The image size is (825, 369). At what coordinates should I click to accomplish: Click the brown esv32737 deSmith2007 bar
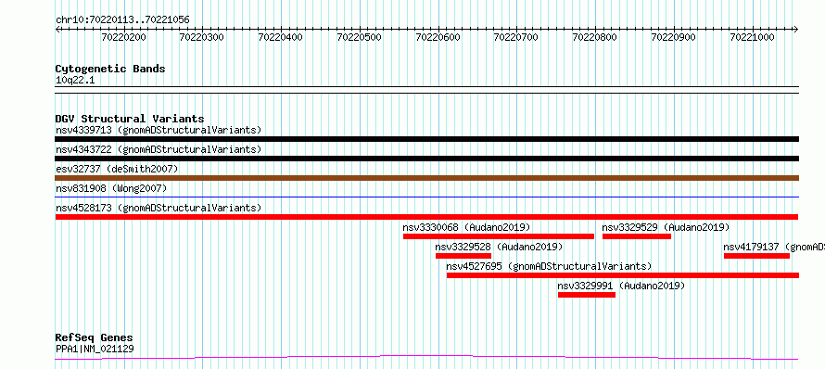tap(426, 178)
